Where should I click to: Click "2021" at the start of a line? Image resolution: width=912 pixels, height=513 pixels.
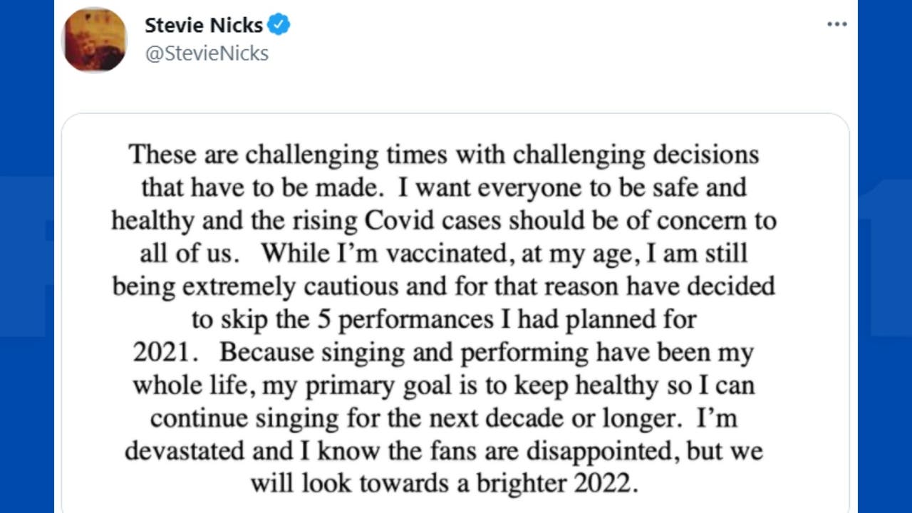[x=161, y=352]
